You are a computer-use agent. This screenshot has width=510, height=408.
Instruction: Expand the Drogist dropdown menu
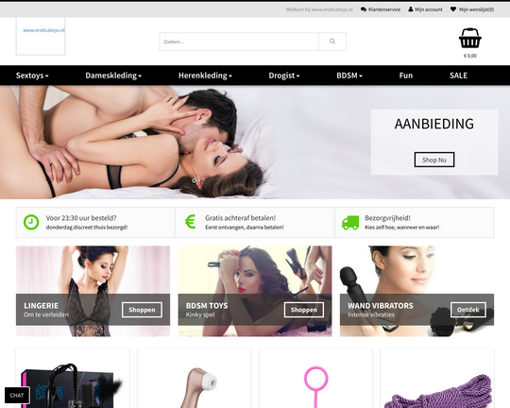[284, 76]
